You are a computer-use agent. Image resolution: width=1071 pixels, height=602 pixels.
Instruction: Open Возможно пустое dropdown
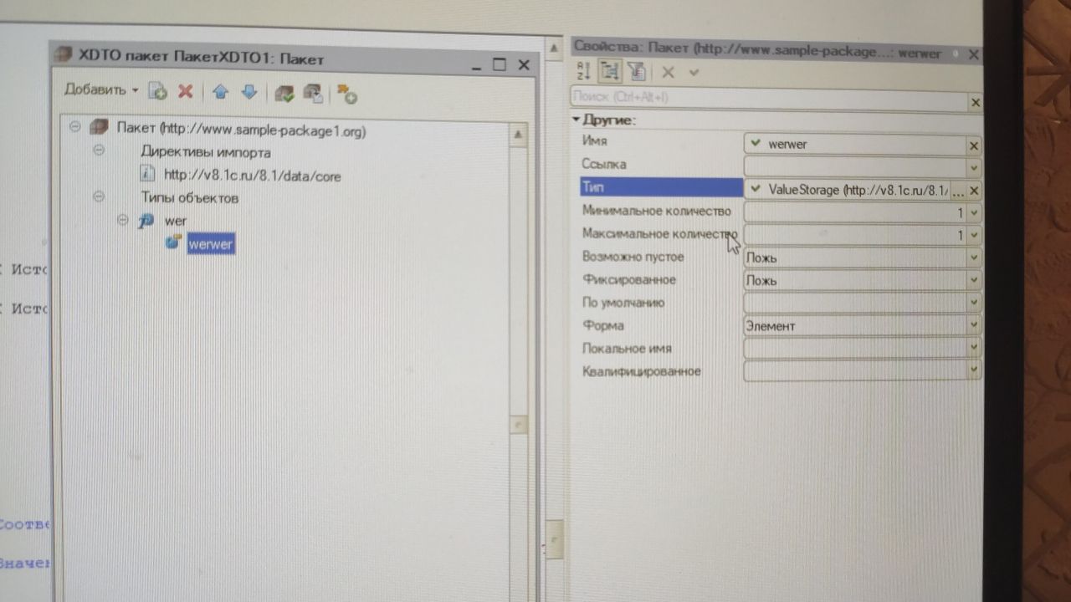coord(974,258)
